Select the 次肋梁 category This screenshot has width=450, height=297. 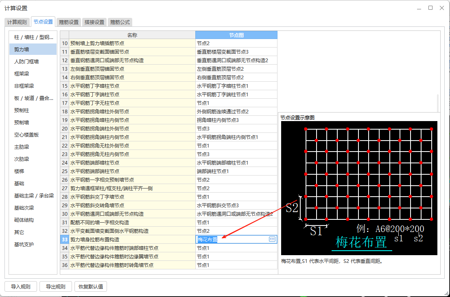click(x=33, y=159)
